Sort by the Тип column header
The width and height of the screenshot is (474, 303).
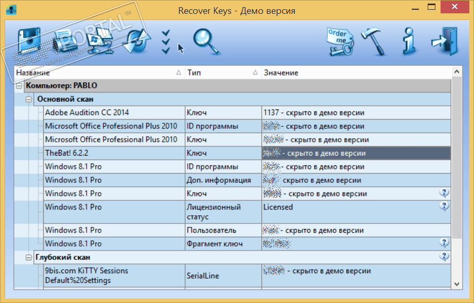223,72
